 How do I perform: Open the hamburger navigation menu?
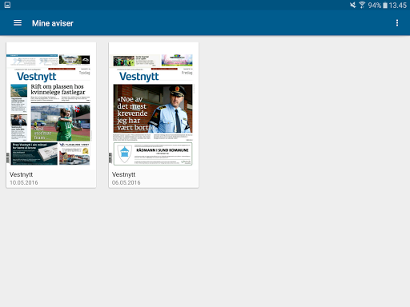click(x=18, y=23)
